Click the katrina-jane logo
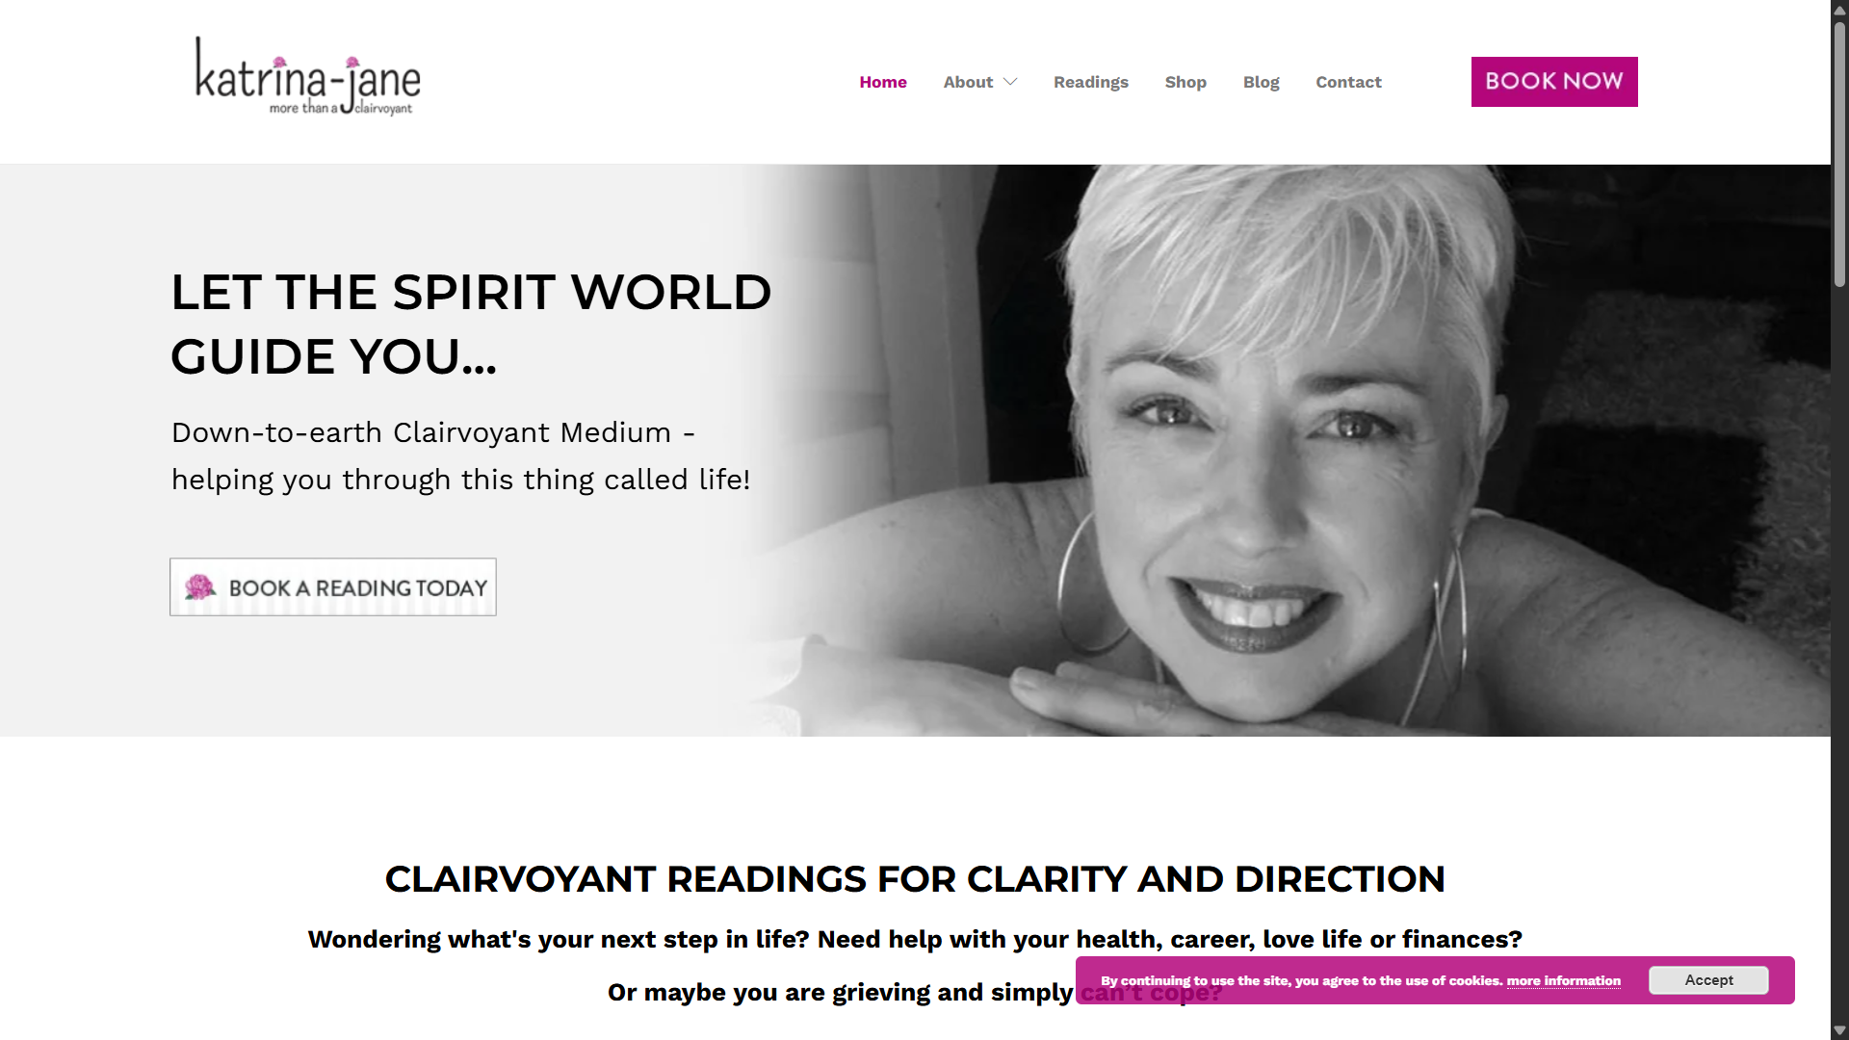 click(308, 77)
